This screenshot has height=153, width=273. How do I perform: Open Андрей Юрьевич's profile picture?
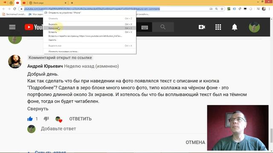pos(15,62)
